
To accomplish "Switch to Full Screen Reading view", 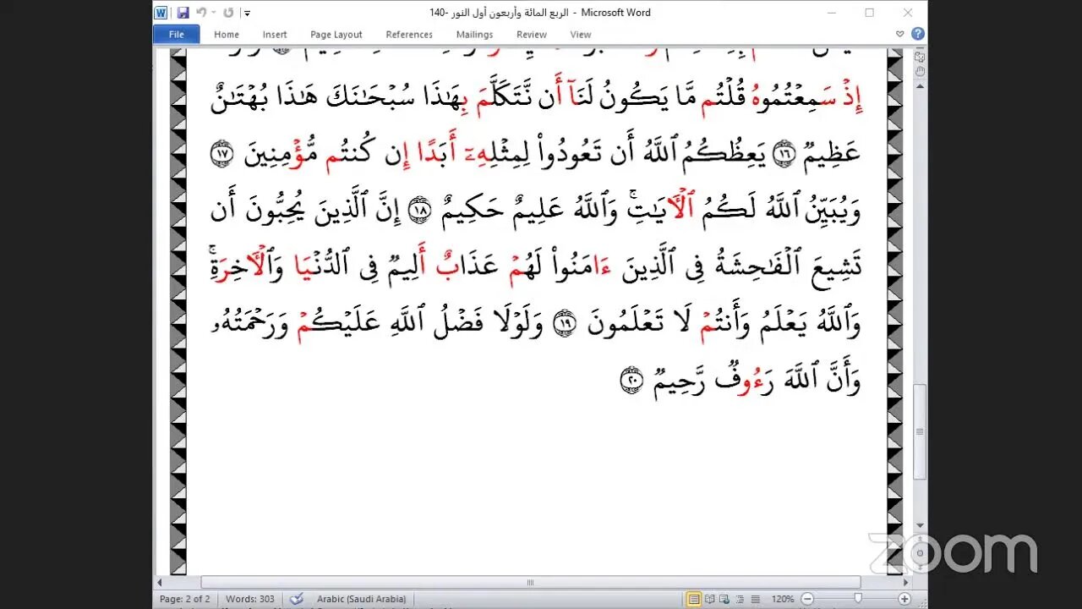I will tap(709, 599).
